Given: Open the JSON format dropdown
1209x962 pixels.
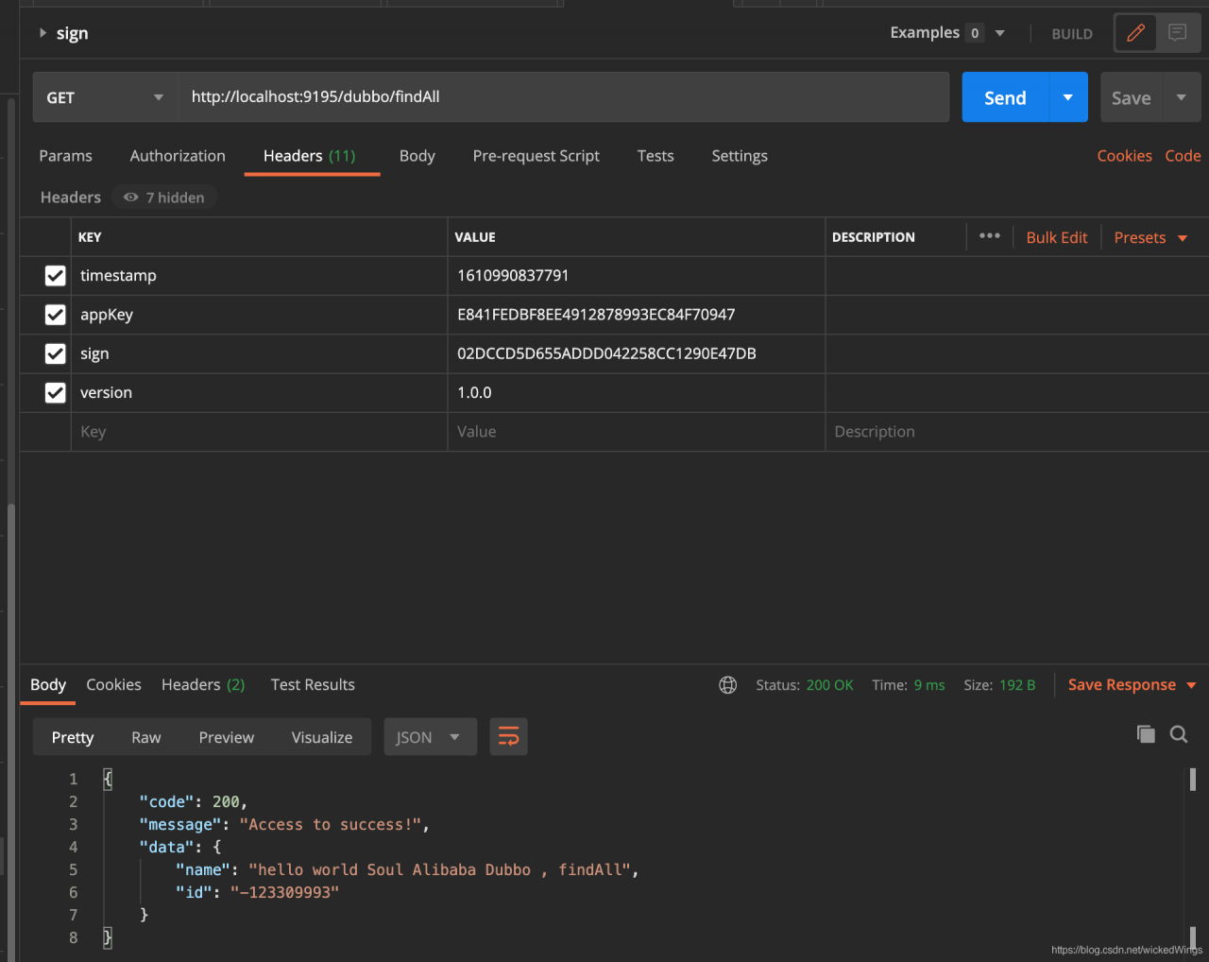Looking at the screenshot, I should 430,737.
